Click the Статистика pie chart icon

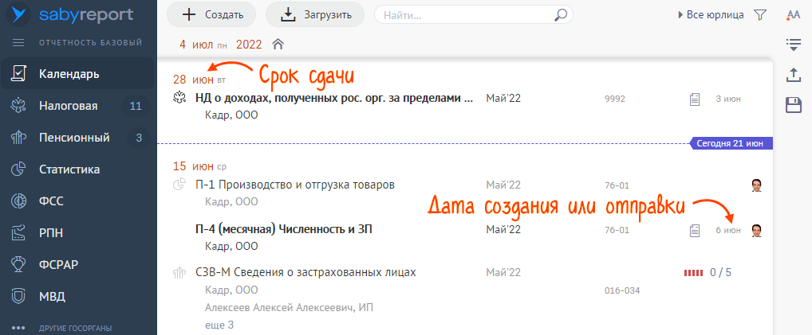(x=18, y=169)
